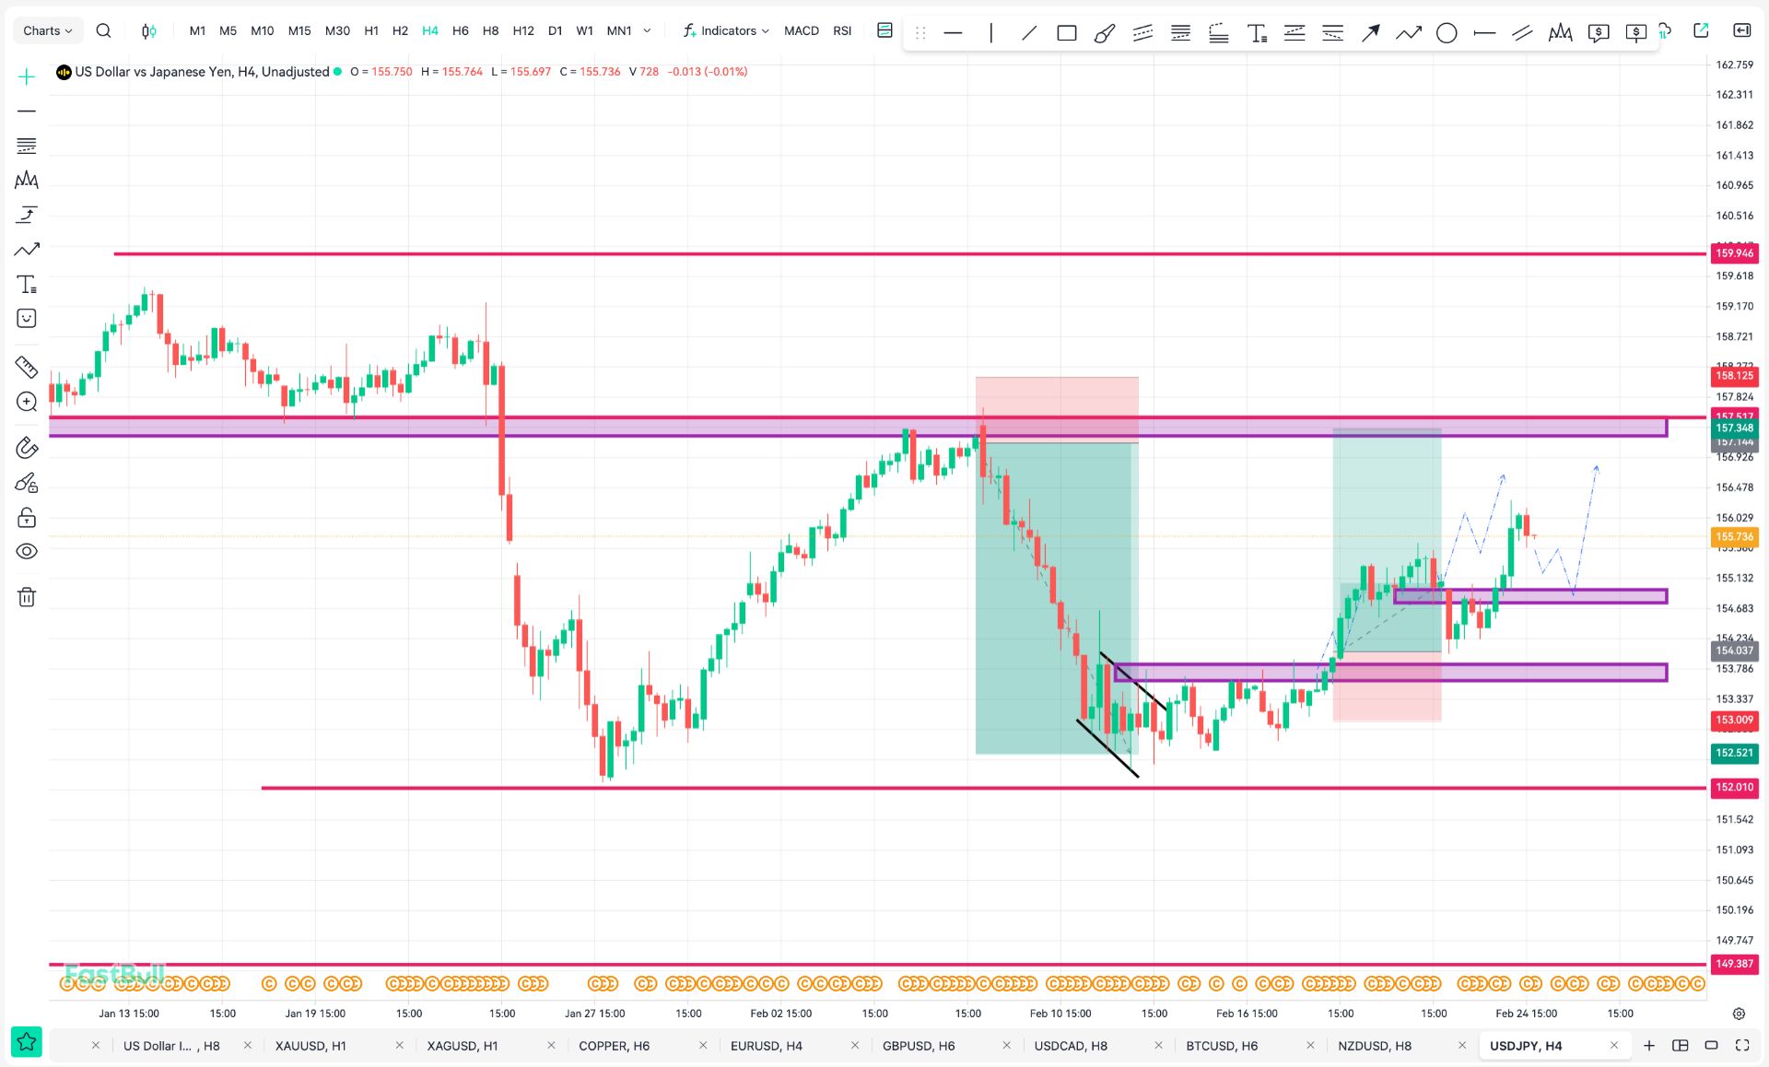Click the 159.946 red price label
The height and width of the screenshot is (1067, 1769).
[x=1734, y=253]
